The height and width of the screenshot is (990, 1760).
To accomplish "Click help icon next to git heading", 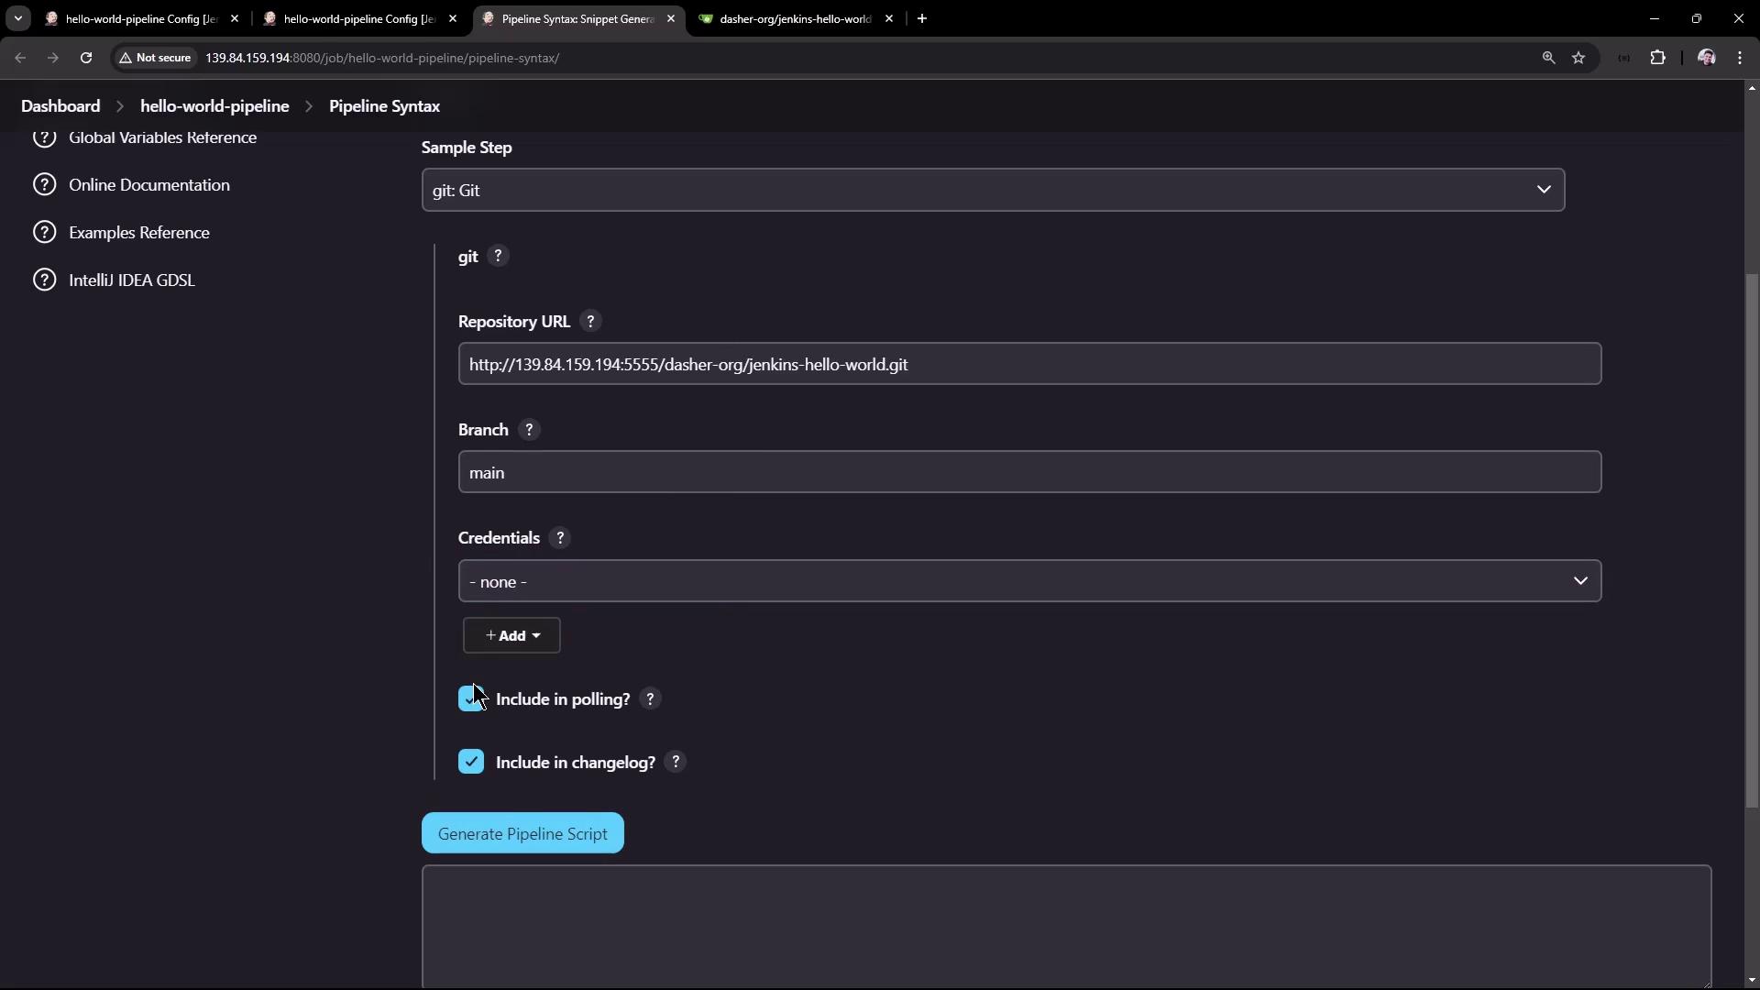I will 498,256.
